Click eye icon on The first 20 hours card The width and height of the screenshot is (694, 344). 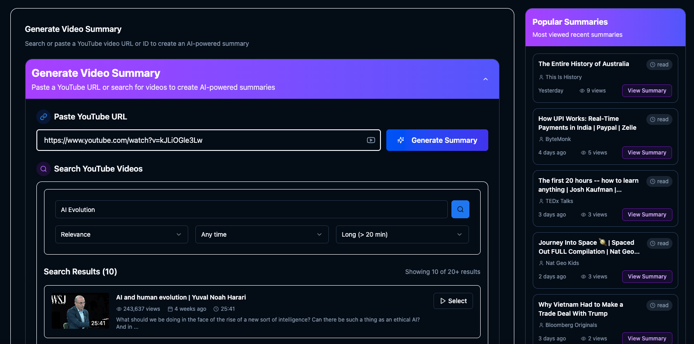(583, 215)
